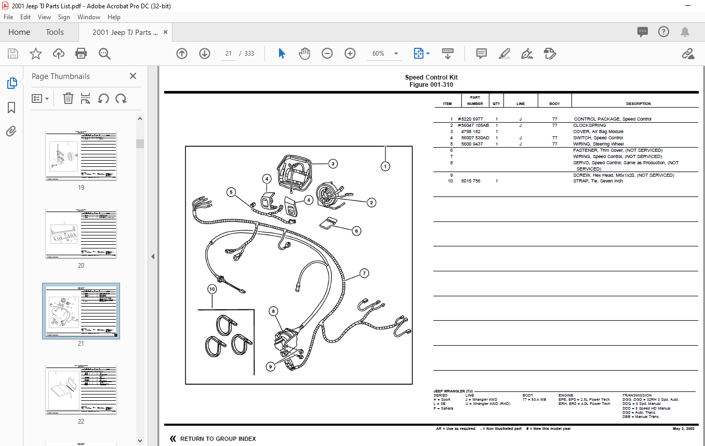Rotate page clockwise icon
The height and width of the screenshot is (446, 705).
[x=121, y=98]
